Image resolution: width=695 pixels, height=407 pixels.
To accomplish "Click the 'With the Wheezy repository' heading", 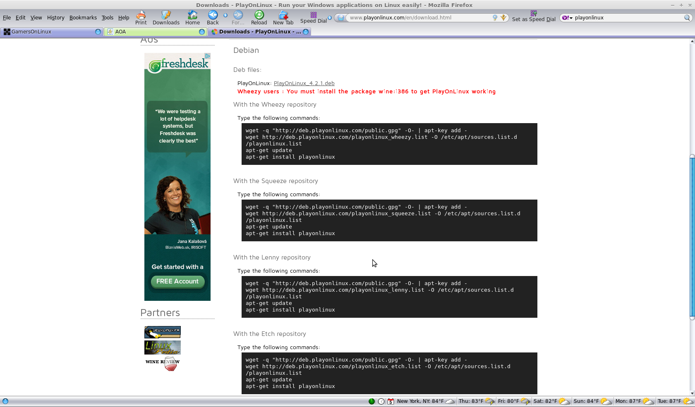I will (x=275, y=105).
